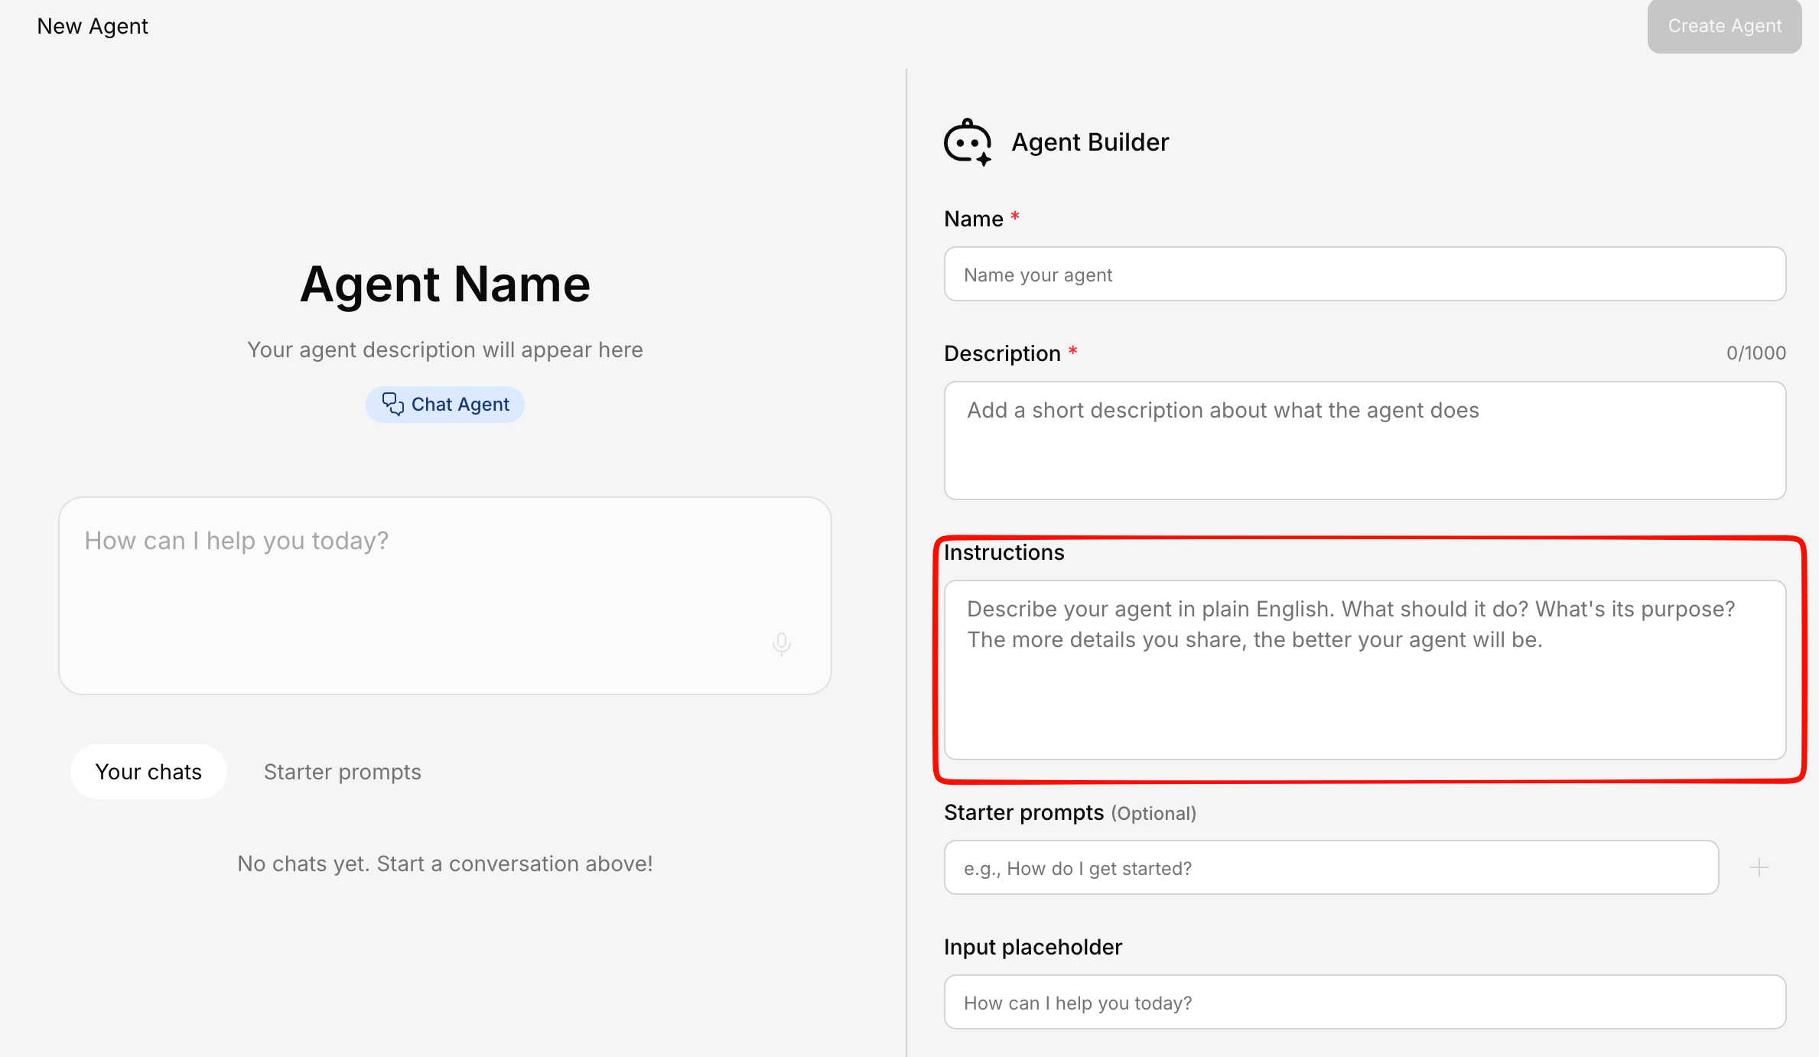Click into the Description text area
The image size is (1819, 1057).
[x=1365, y=441]
